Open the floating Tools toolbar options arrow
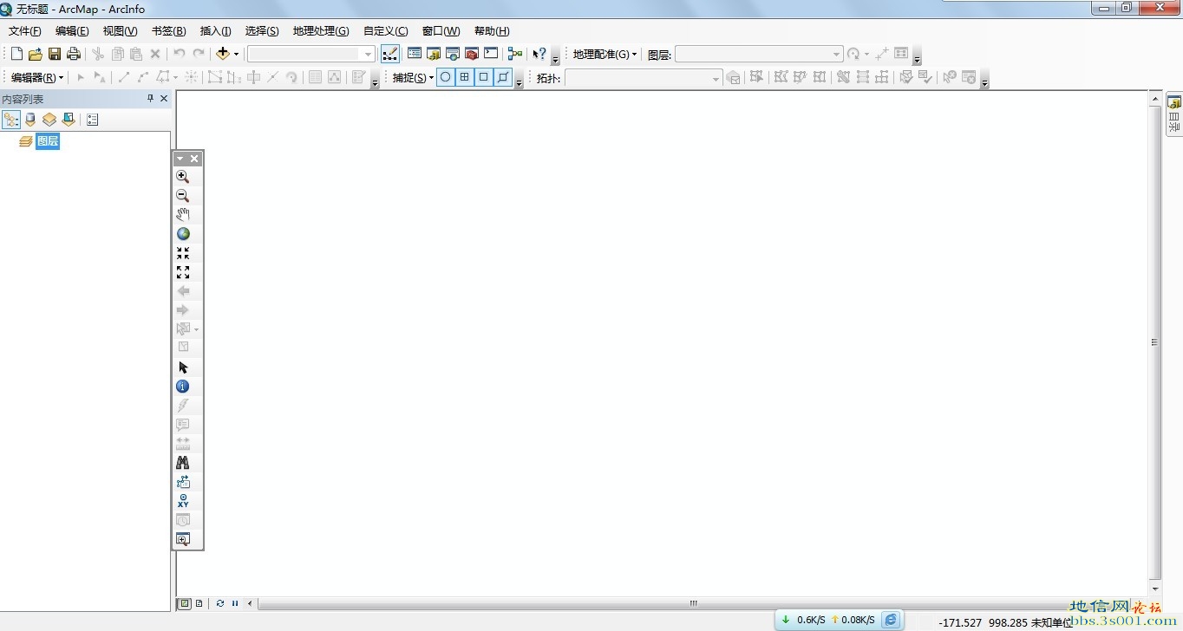 click(180, 159)
